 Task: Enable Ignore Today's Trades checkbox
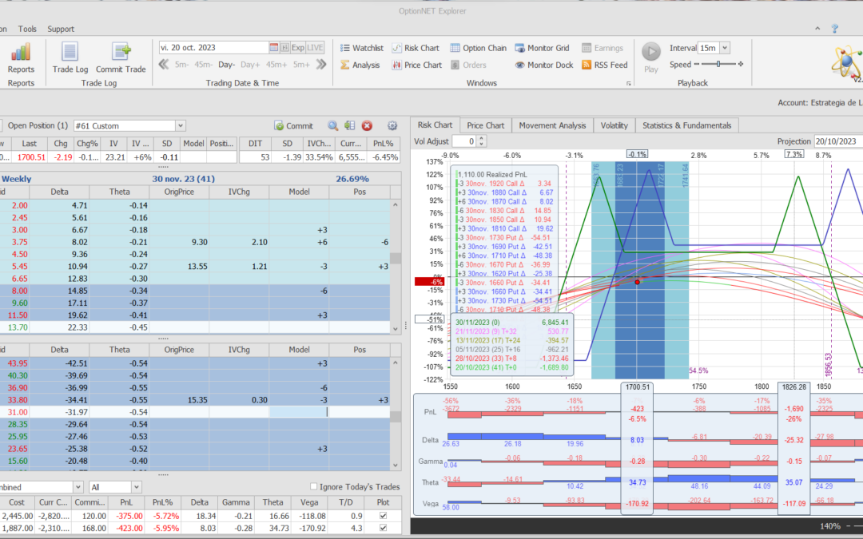(313, 487)
